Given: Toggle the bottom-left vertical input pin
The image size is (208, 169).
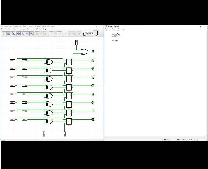Looking at the screenshot, I should 44,134.
